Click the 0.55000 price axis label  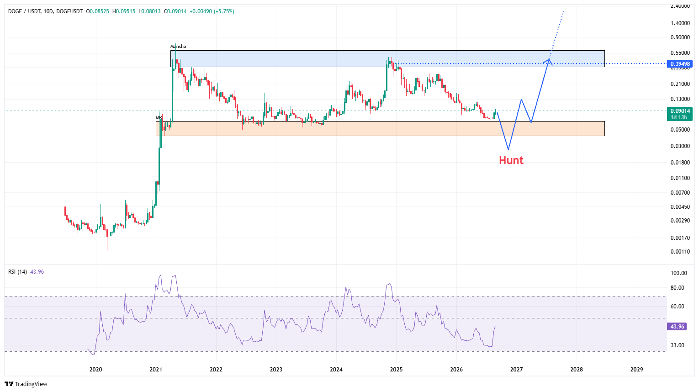pos(680,53)
